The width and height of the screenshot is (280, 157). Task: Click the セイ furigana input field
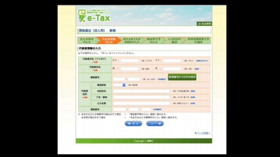click(x=129, y=60)
